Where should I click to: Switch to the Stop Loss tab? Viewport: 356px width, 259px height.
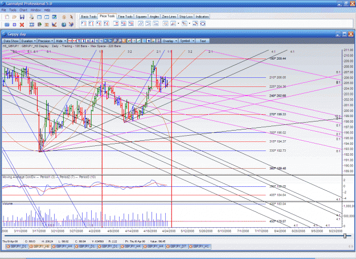(186, 16)
